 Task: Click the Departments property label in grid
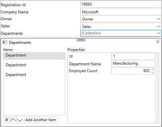12,33
